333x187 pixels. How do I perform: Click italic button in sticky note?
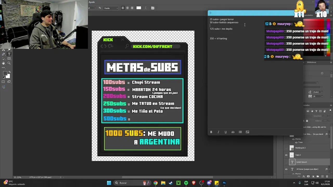[x=218, y=132]
